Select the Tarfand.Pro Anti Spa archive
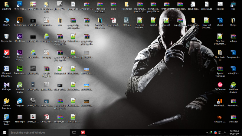The image size is (242, 136). [x=100, y=7]
